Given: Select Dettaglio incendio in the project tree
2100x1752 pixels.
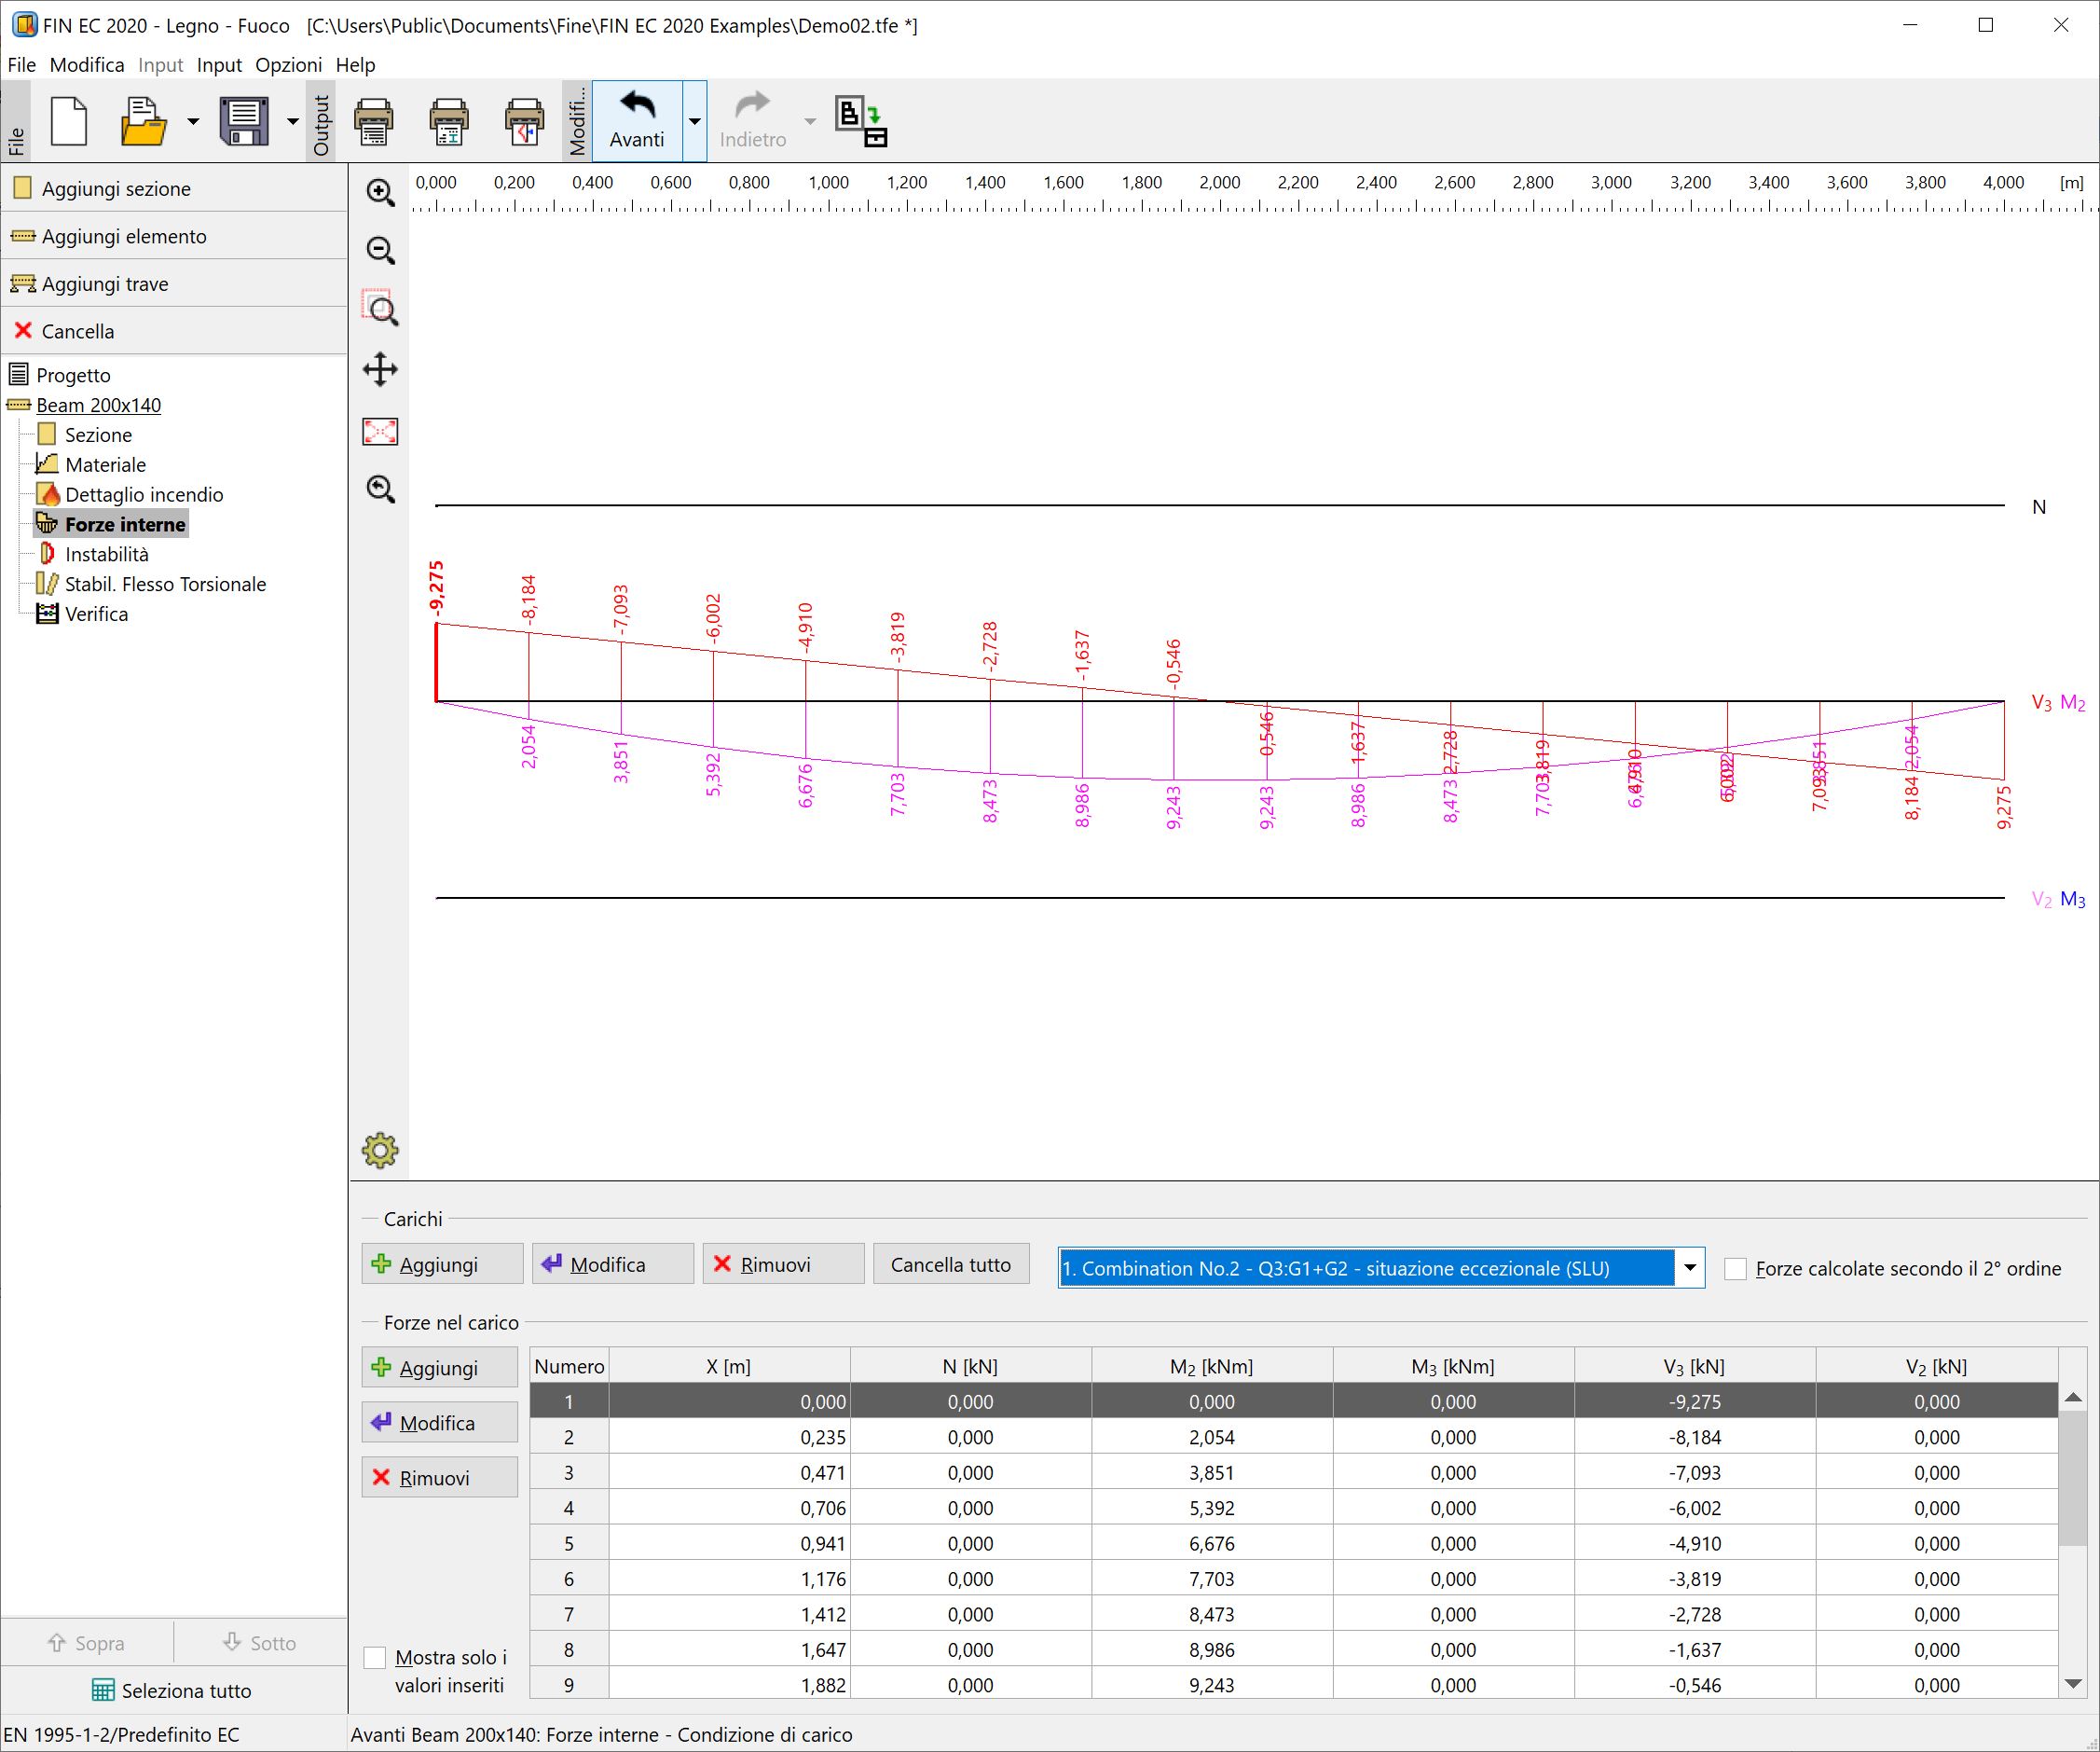Looking at the screenshot, I should (x=144, y=493).
